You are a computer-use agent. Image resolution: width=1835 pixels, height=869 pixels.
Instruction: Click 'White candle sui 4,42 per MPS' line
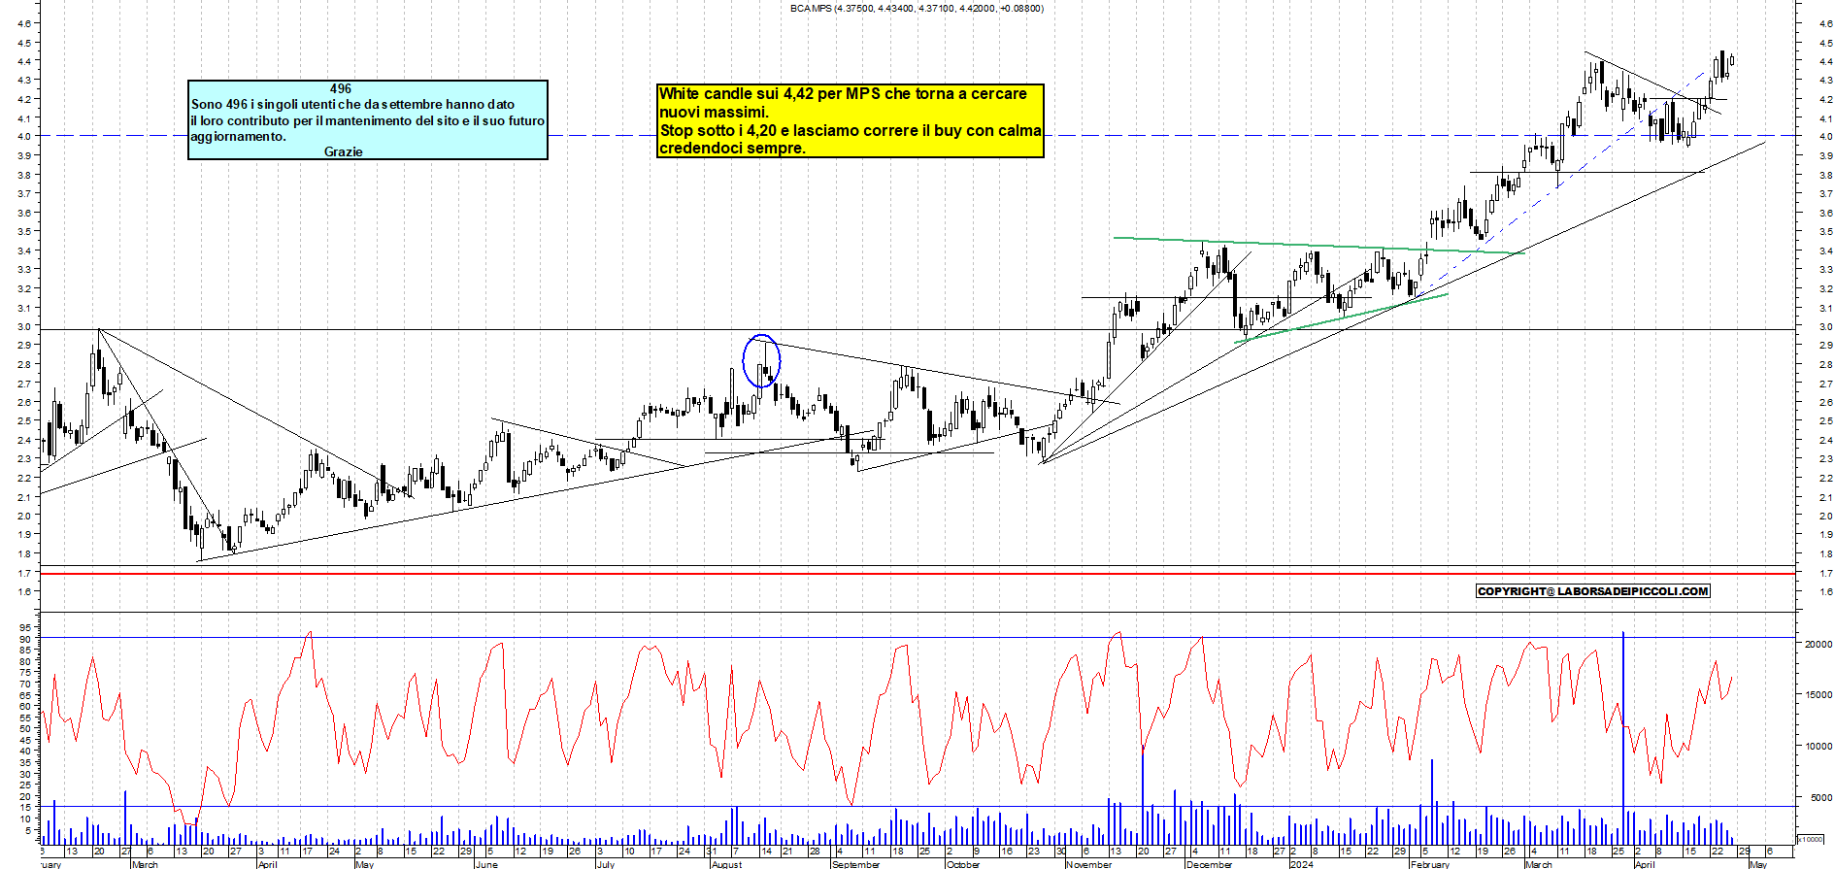coord(843,94)
